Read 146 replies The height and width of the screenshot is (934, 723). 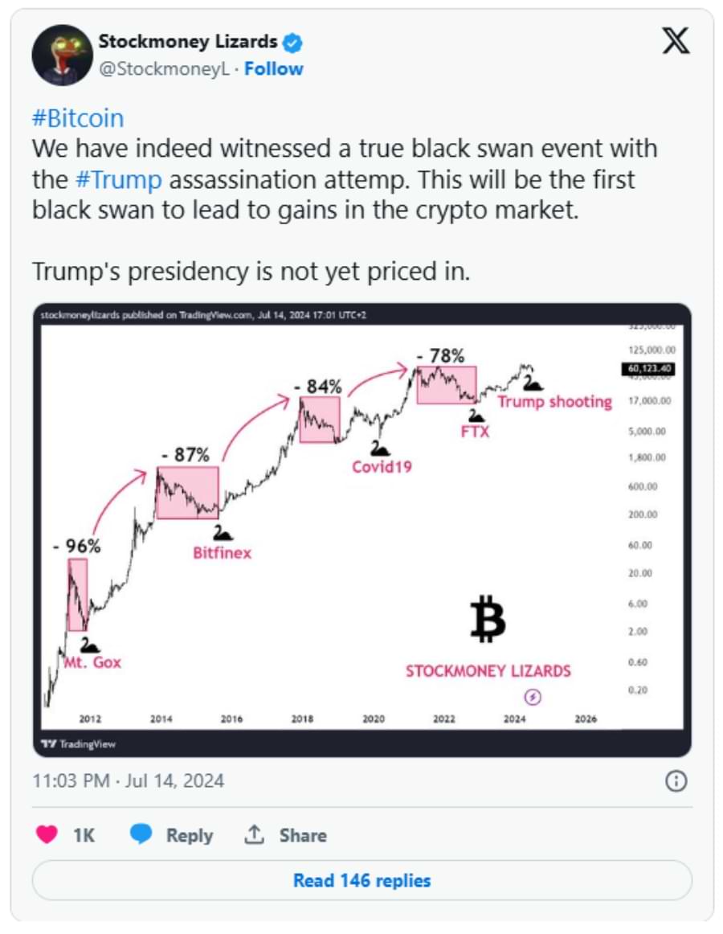[361, 880]
